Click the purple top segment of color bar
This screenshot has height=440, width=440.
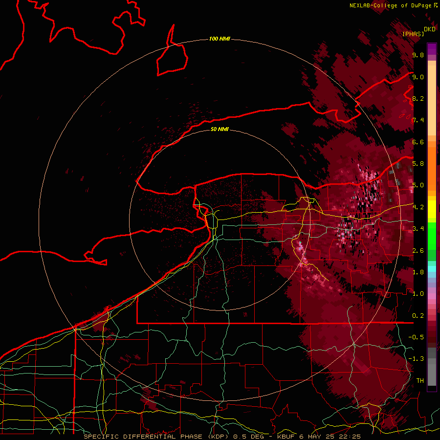432,49
